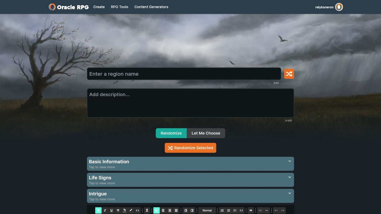The image size is (381, 214).
Task: Insert a numbered list
Action: pos(222,210)
